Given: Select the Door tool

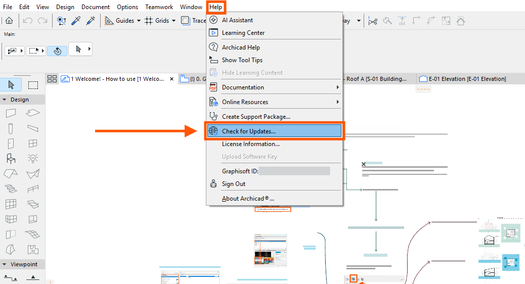Looking at the screenshot, I should pyautogui.click(x=11, y=144).
